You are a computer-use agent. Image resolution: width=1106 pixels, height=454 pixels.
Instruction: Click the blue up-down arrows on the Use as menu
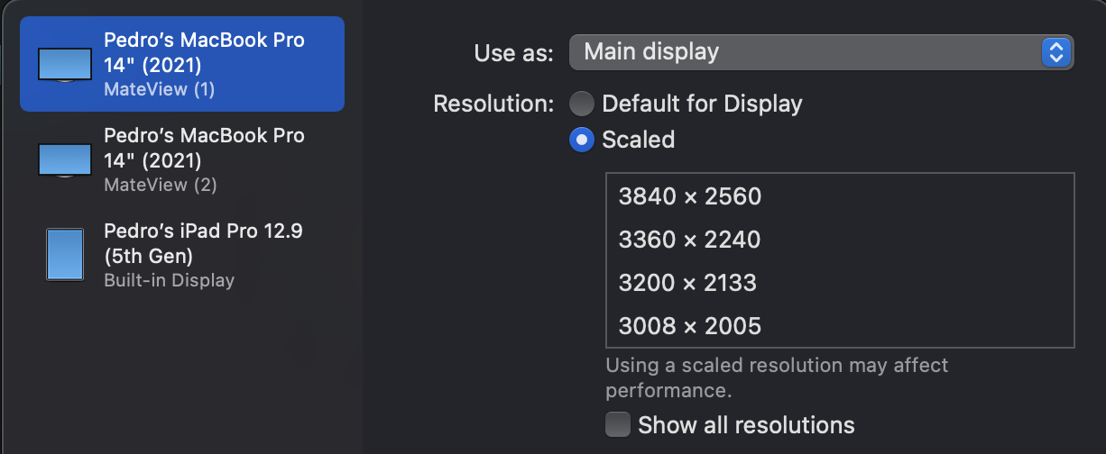(x=1054, y=52)
